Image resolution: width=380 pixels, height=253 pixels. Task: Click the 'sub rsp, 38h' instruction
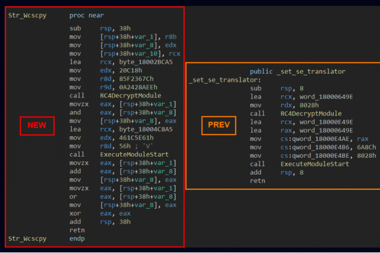pos(100,28)
